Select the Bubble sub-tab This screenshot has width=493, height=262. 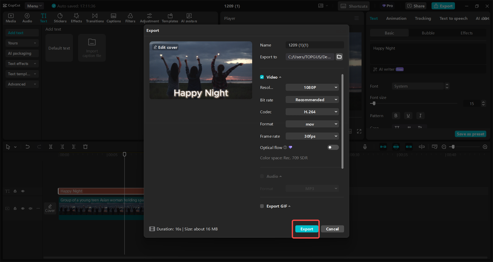428,33
